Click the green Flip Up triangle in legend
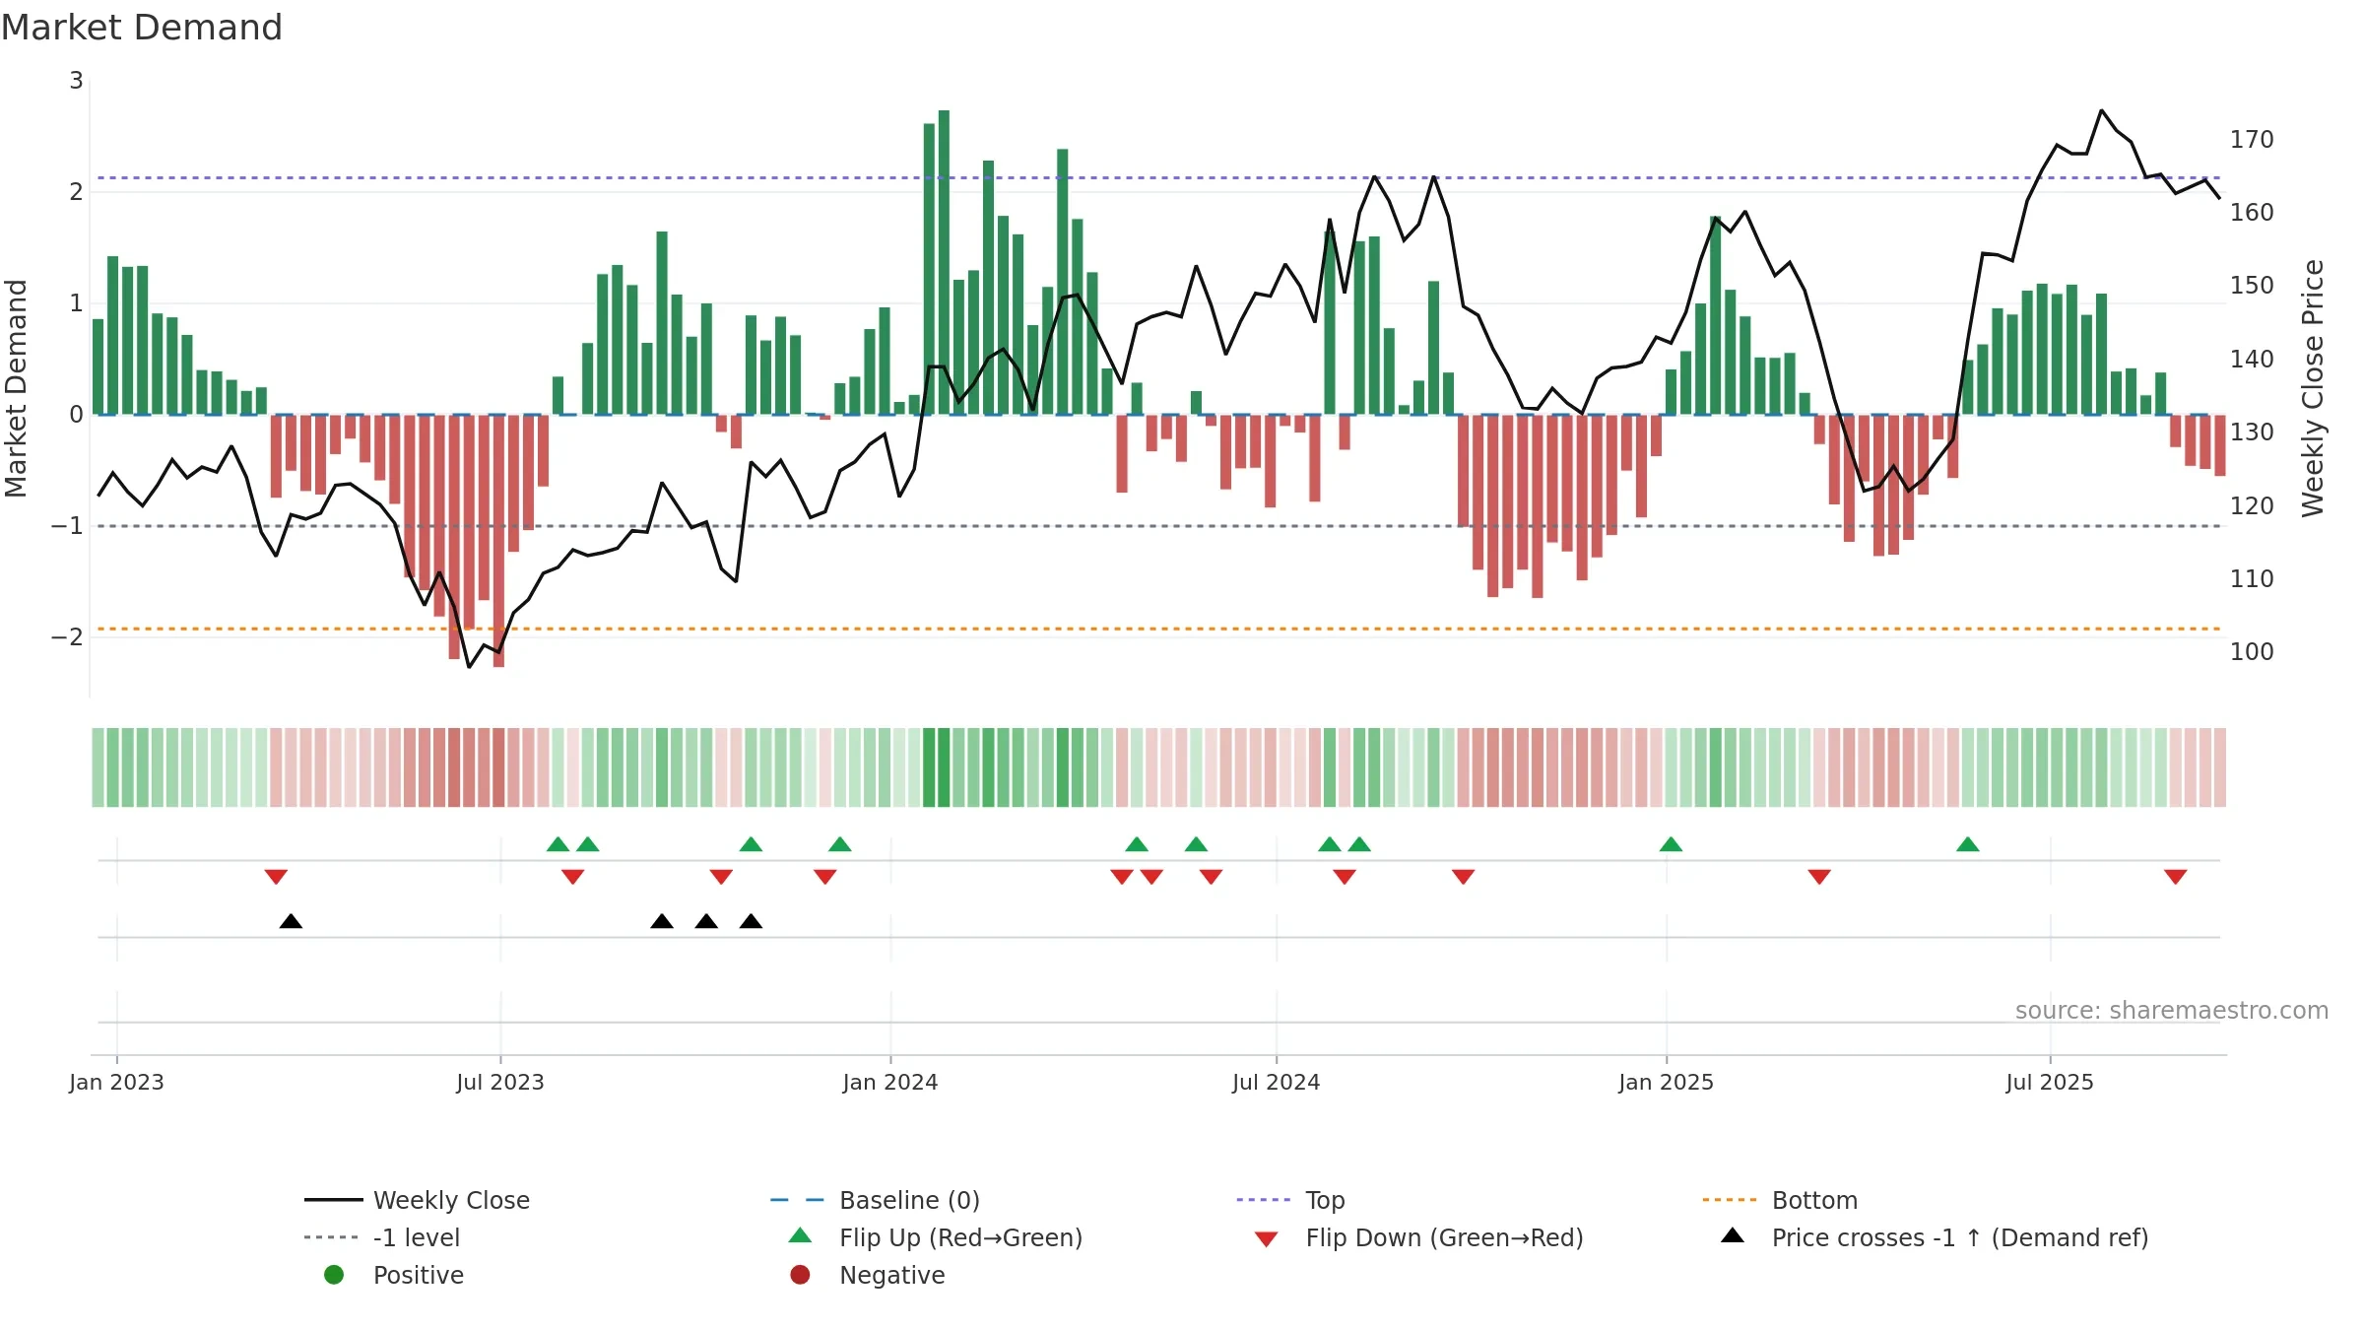The height and width of the screenshot is (1330, 2364). point(801,1235)
